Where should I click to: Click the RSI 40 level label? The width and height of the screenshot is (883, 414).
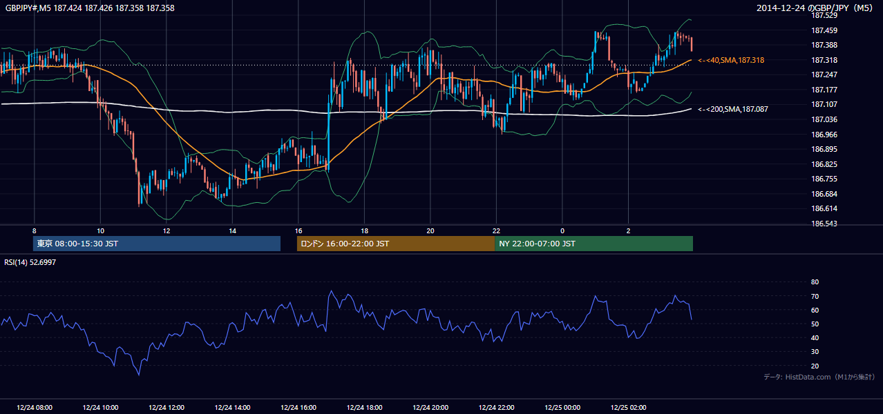point(815,337)
